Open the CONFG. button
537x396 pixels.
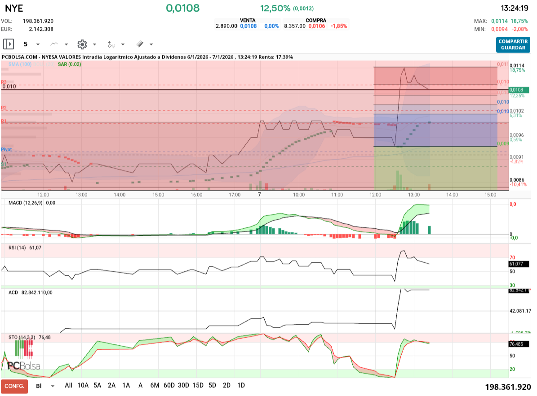(14, 386)
